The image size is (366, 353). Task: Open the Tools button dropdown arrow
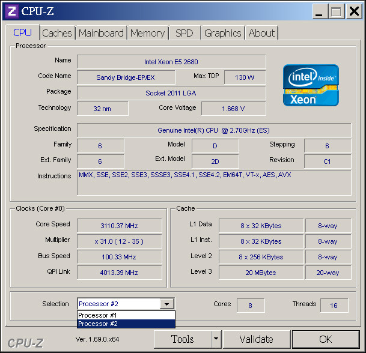(x=216, y=339)
